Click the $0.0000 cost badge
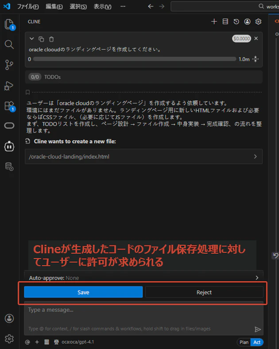 coord(241,39)
